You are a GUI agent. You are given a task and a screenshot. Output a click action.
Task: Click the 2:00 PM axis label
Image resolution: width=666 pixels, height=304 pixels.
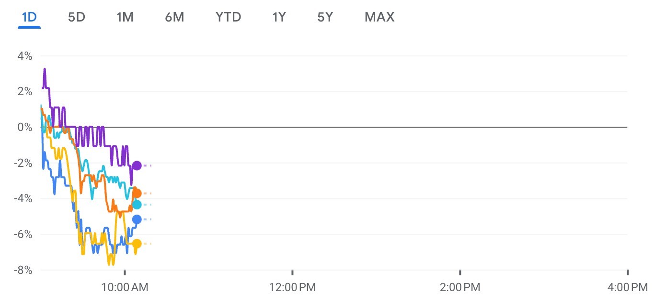(x=460, y=287)
